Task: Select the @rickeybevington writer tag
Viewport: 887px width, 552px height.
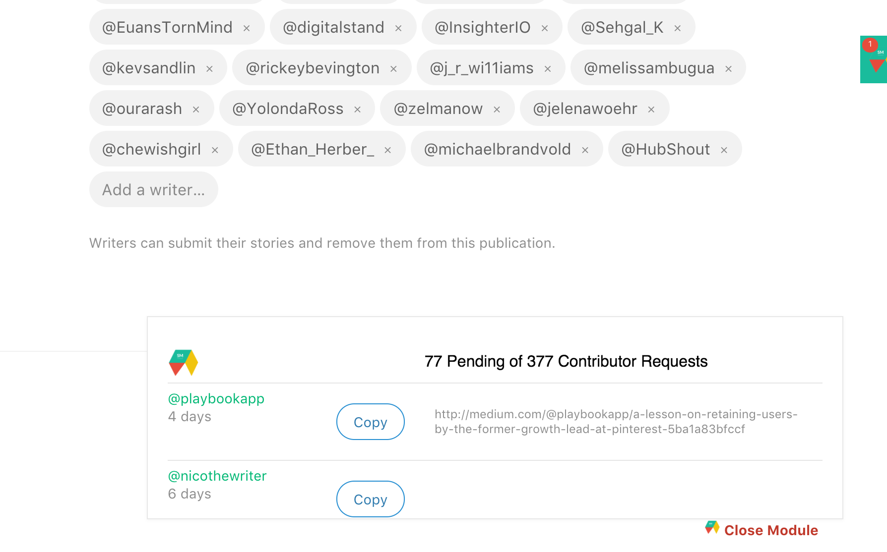Action: pyautogui.click(x=313, y=68)
